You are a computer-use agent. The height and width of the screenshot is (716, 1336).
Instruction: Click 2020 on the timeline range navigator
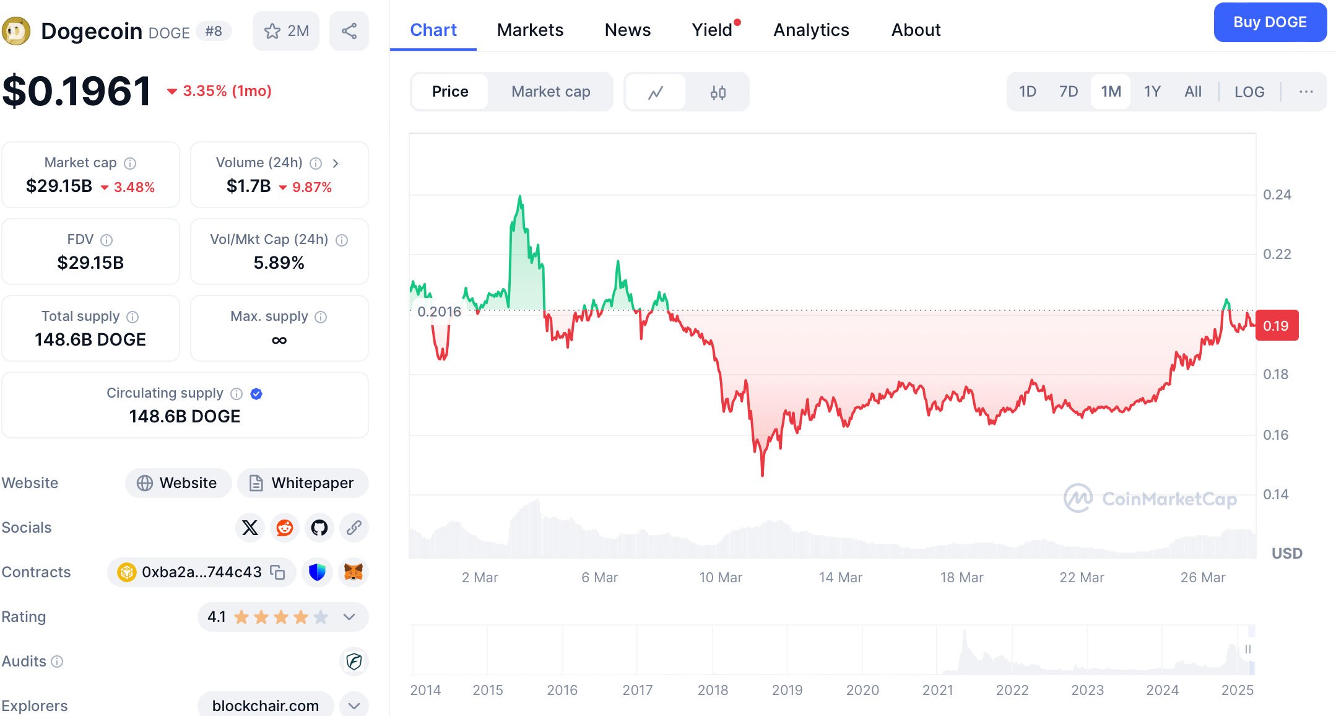point(863,689)
